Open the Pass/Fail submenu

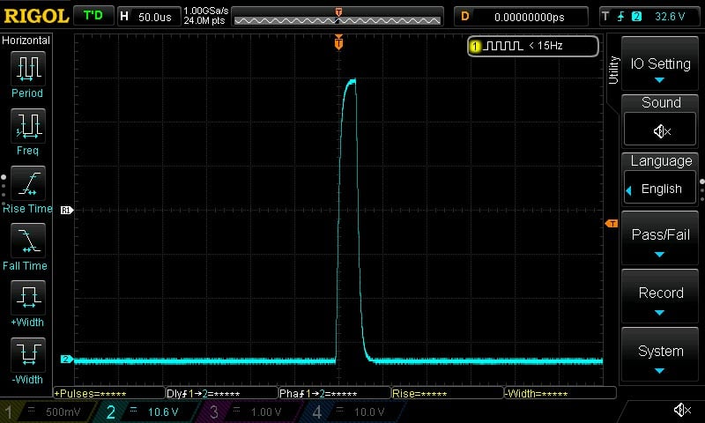point(659,238)
